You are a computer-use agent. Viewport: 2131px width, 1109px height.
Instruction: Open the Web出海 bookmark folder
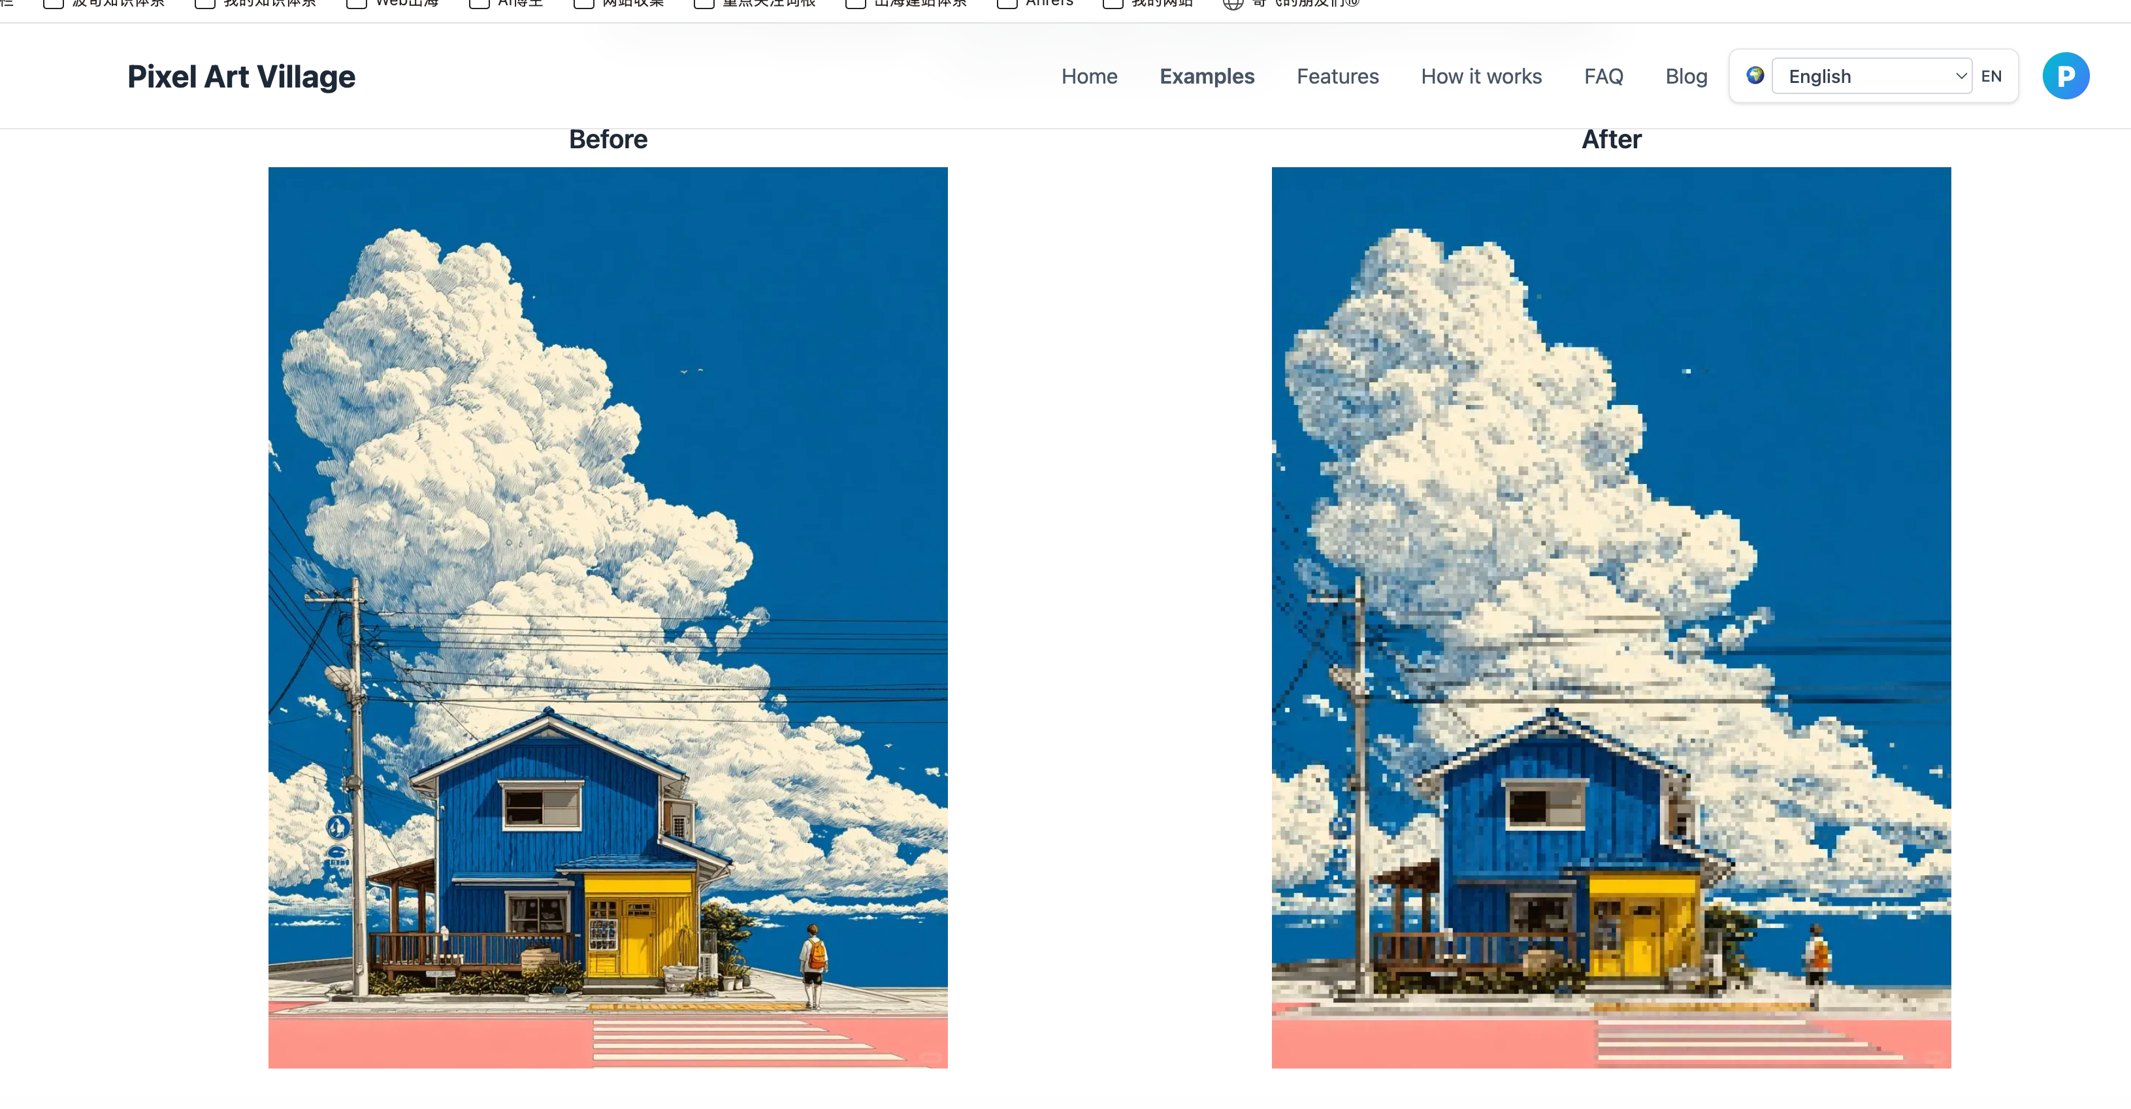tap(393, 3)
